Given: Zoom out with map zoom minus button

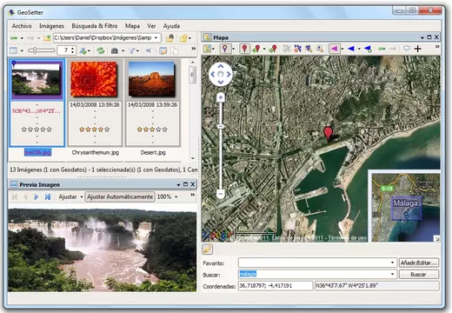Looking at the screenshot, I should pos(221,194).
